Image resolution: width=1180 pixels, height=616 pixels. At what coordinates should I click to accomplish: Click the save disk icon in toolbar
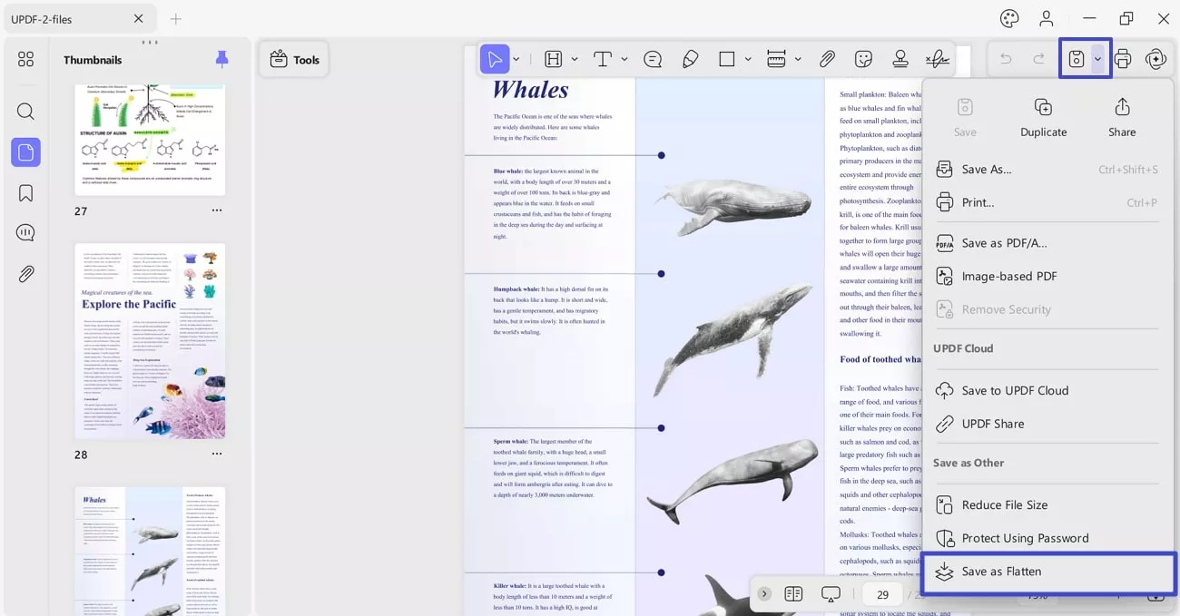pyautogui.click(x=1077, y=59)
